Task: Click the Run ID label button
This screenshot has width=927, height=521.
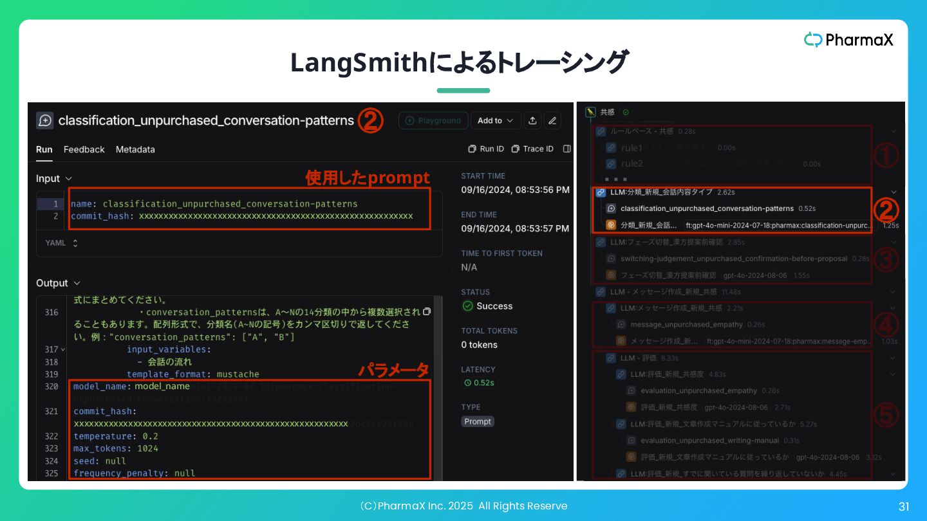Action: pyautogui.click(x=492, y=149)
